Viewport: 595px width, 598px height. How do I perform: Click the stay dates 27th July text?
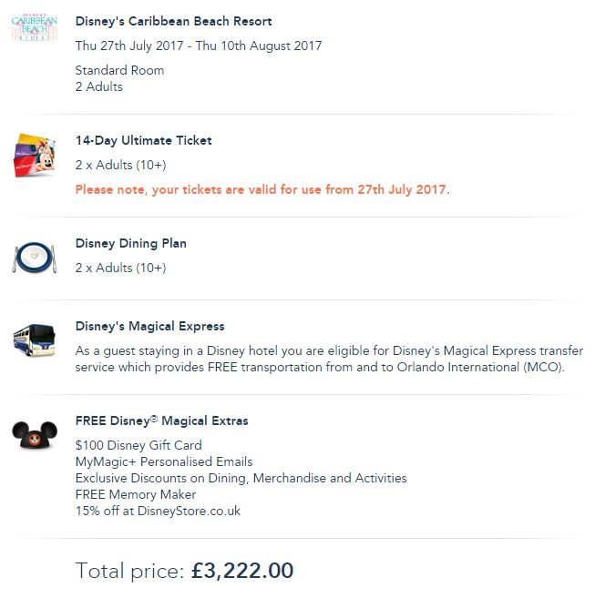point(198,46)
